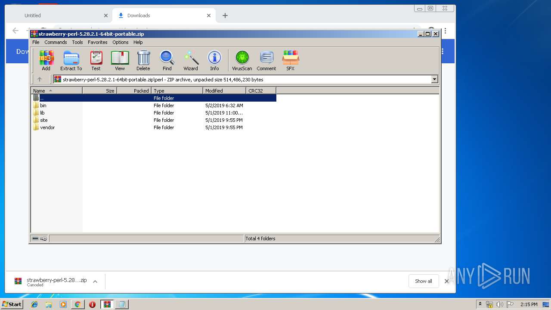Viewport: 551px width, 310px height.
Task: Sort by the Modified column header
Action: pyautogui.click(x=224, y=91)
